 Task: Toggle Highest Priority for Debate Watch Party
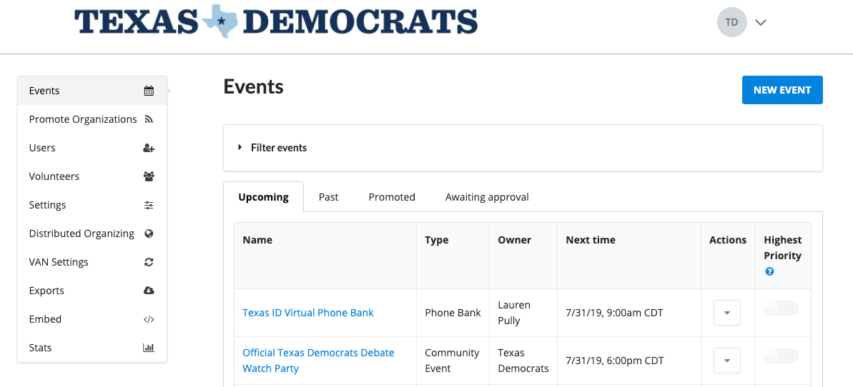pos(781,356)
